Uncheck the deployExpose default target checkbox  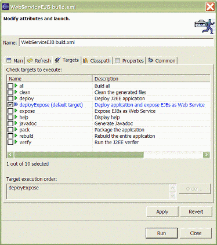click(10, 104)
